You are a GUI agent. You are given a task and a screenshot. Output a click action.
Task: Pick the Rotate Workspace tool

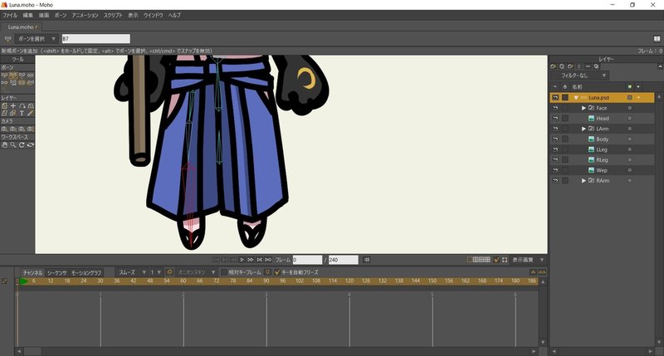click(x=22, y=144)
